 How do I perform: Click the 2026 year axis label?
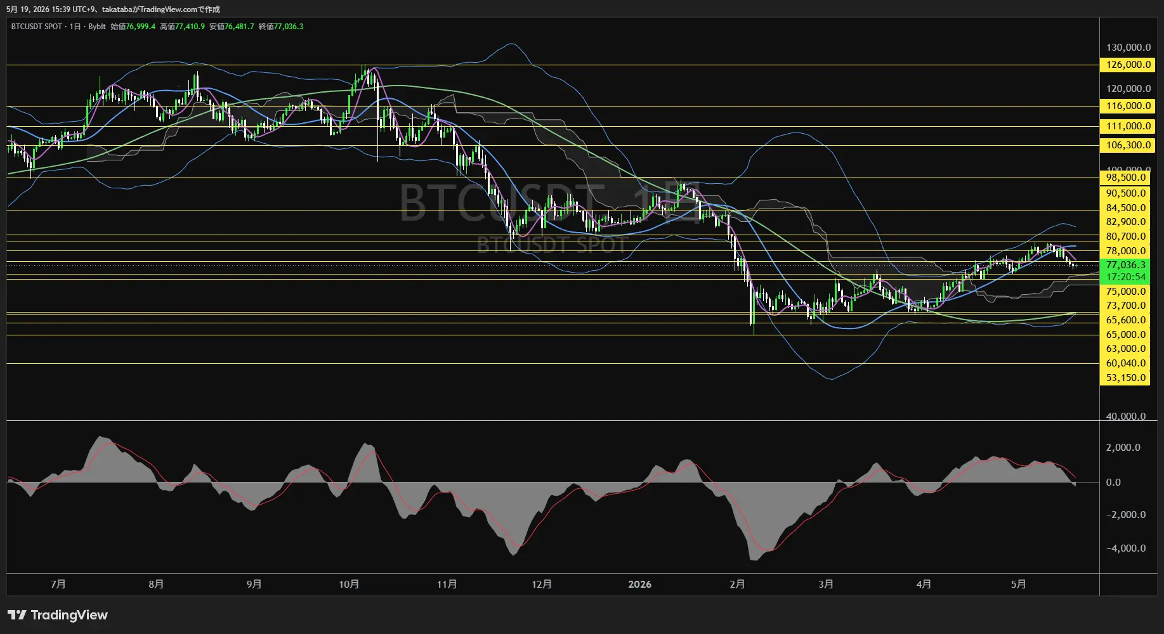coord(639,585)
